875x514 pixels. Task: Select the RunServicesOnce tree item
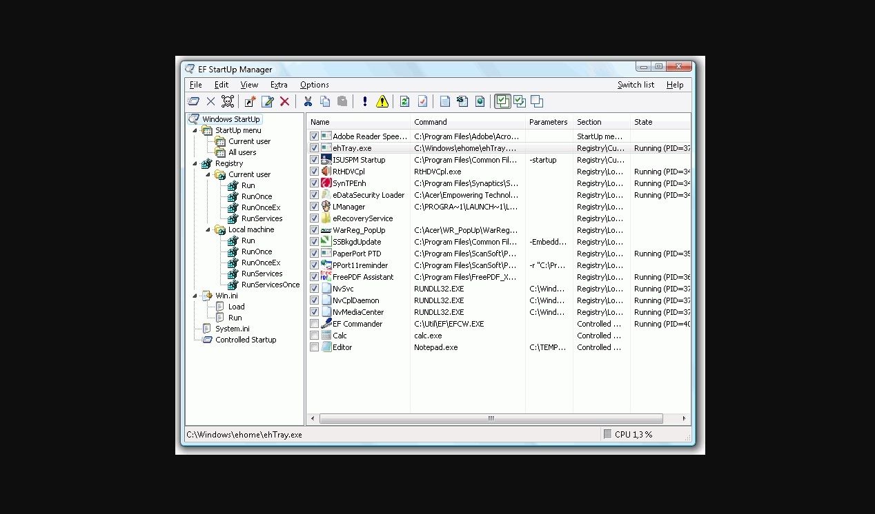tap(271, 285)
